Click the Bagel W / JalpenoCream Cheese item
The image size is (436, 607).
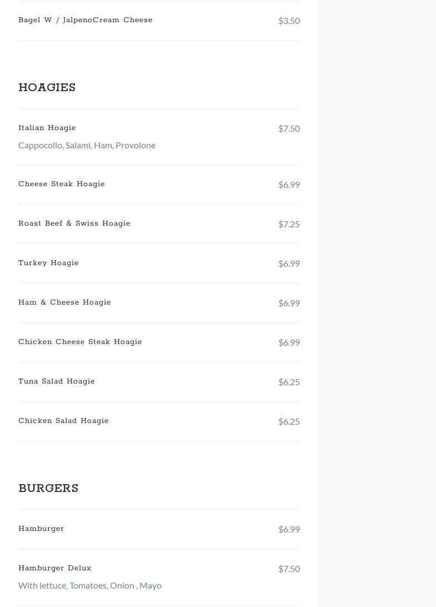pos(86,20)
